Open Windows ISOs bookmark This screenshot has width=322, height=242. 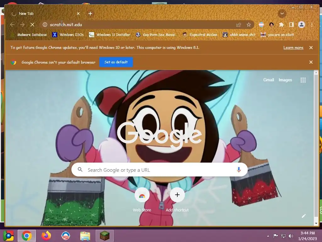[68, 35]
